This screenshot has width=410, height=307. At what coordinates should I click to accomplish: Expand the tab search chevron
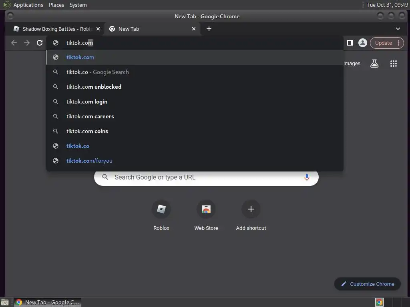point(398,29)
